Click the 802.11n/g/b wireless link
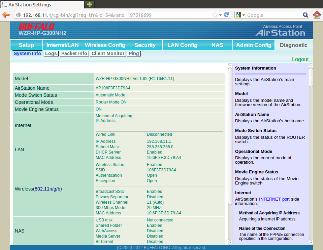The height and width of the screenshot is (250, 323). (48, 189)
